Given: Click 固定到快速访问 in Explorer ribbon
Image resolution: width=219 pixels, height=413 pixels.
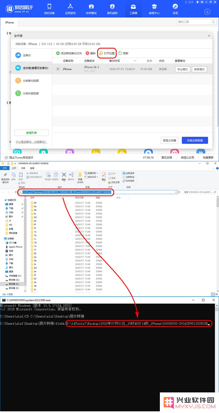Looking at the screenshot, I should click(x=5, y=178).
